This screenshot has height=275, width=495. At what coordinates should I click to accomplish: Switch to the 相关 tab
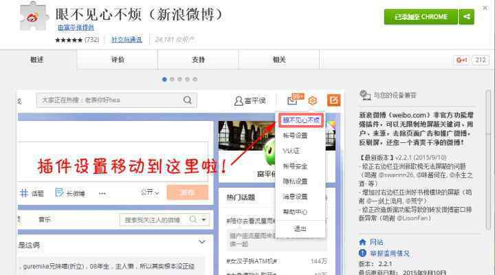[279, 60]
